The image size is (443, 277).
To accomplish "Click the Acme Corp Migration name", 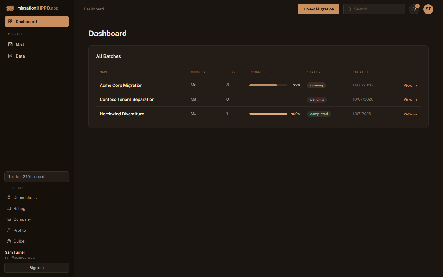I will pyautogui.click(x=121, y=85).
